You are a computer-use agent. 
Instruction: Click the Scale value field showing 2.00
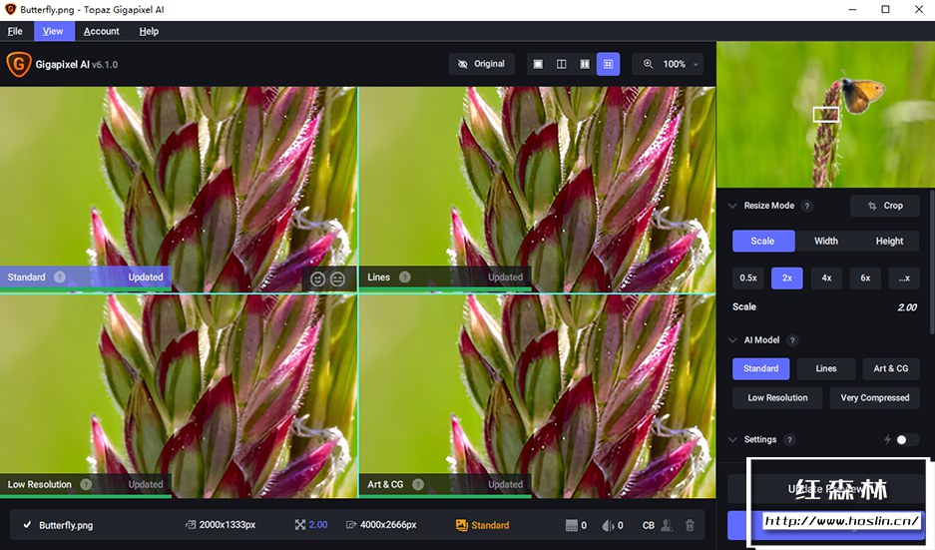(907, 307)
